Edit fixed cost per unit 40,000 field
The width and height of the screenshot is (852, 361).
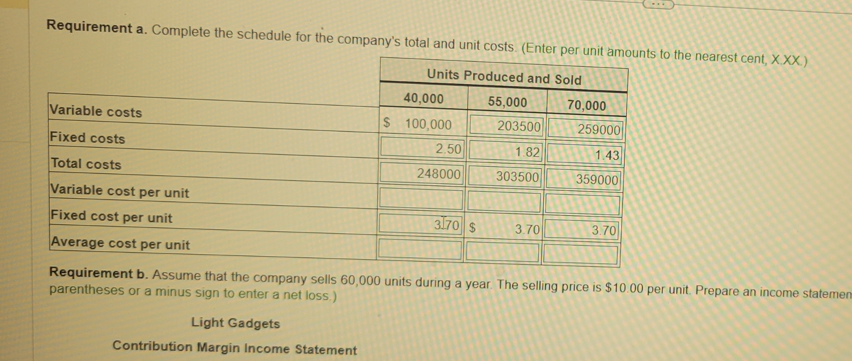point(420,224)
